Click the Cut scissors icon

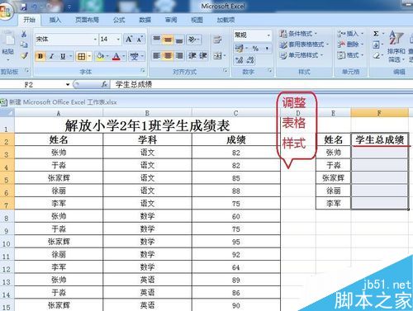24,34
